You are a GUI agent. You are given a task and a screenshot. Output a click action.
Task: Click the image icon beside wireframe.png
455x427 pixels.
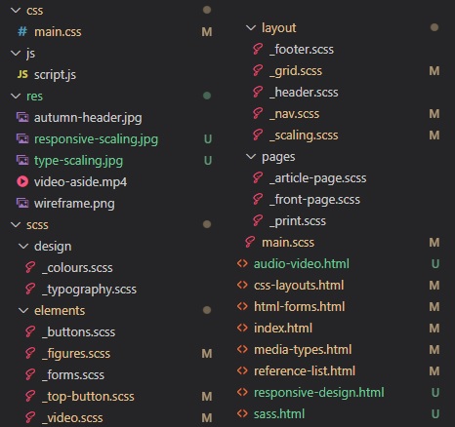(x=22, y=203)
